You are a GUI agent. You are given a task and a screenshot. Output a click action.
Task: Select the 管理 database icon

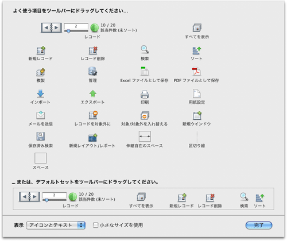click(x=93, y=71)
